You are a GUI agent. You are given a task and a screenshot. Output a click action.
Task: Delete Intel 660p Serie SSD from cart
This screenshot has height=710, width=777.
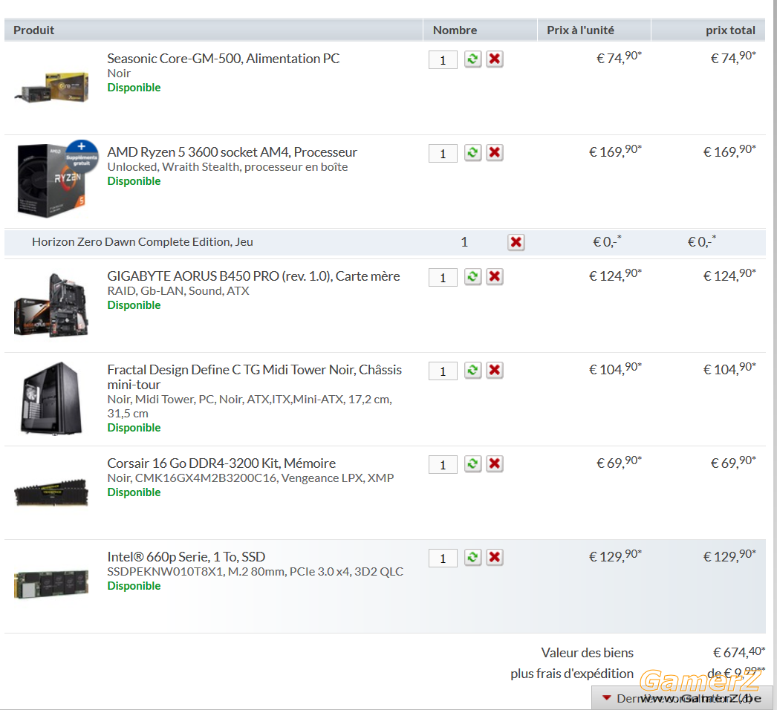[x=495, y=558]
